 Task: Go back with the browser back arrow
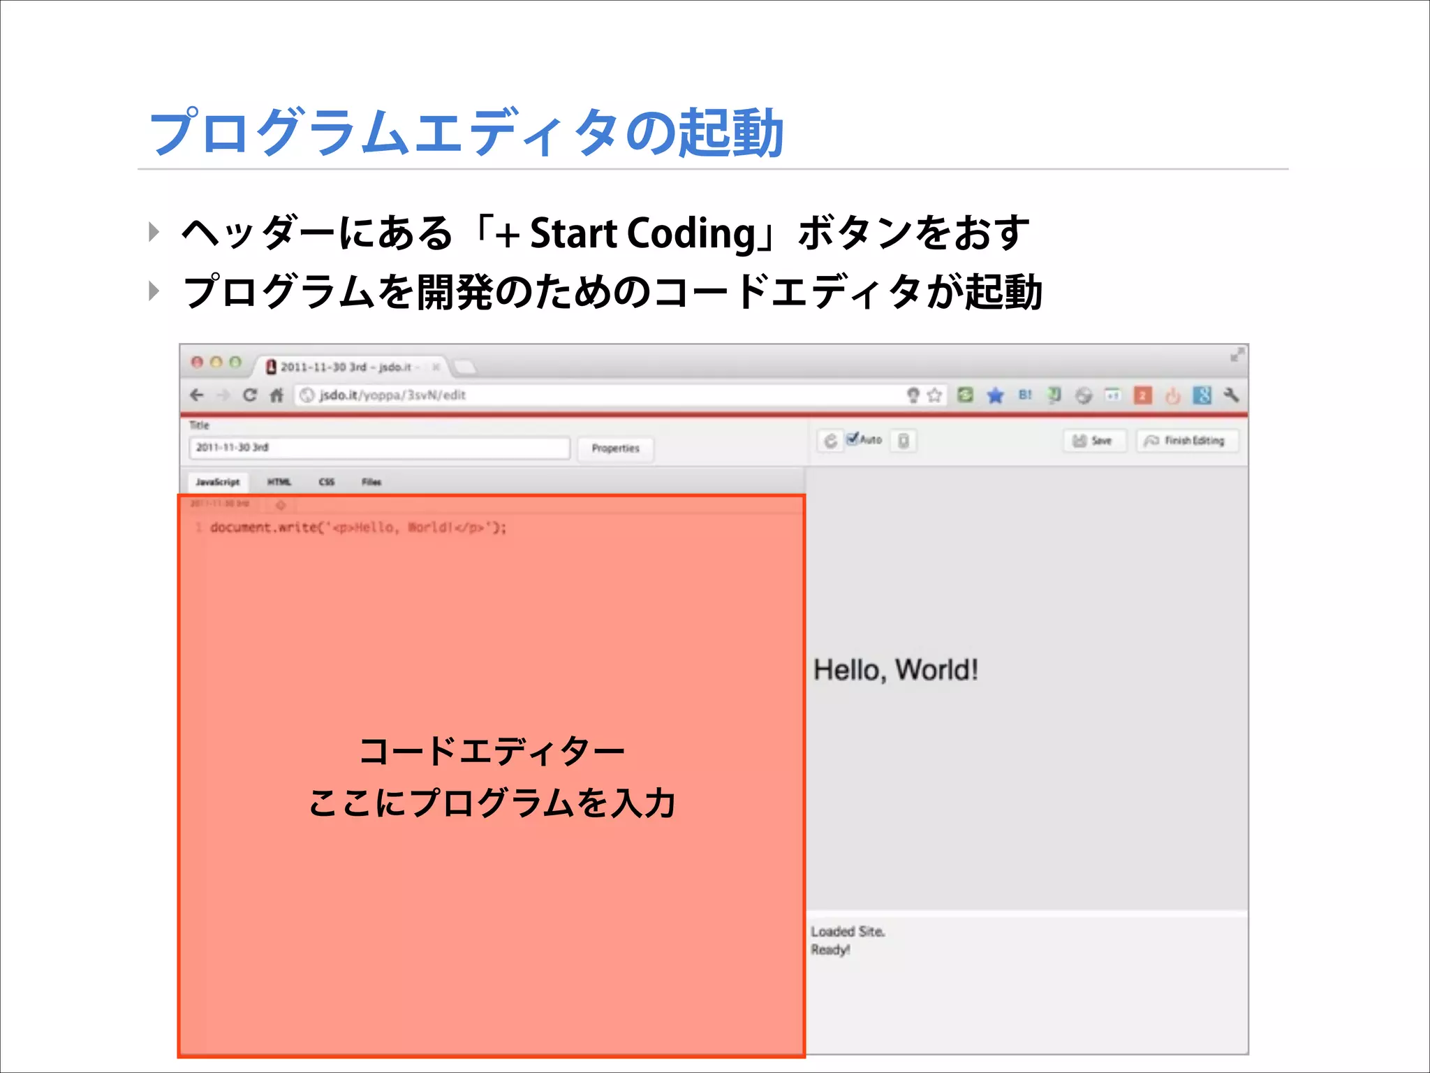197,395
